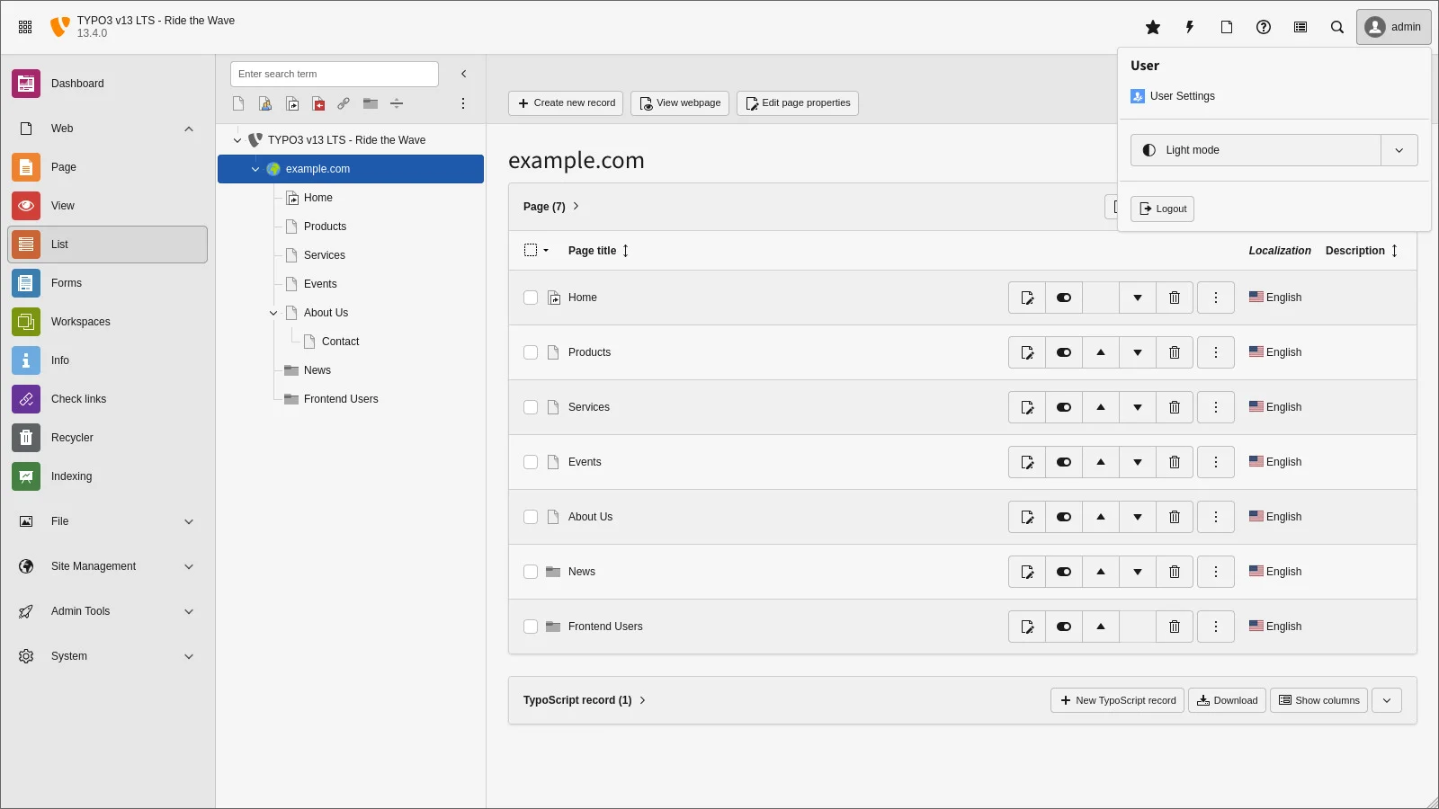Image resolution: width=1439 pixels, height=809 pixels.
Task: Flush caches via the lightning bolt icon
Action: 1189,27
